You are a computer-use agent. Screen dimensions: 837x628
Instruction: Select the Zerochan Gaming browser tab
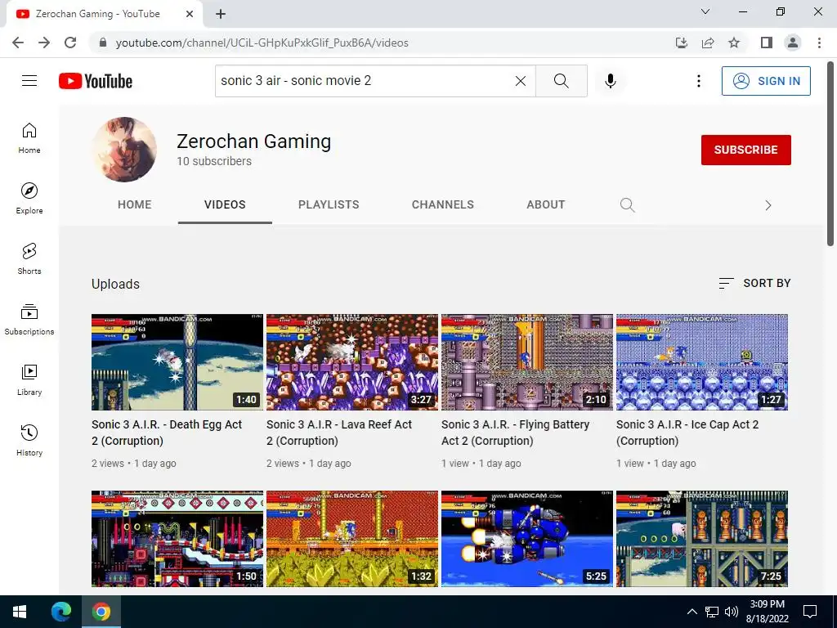104,14
